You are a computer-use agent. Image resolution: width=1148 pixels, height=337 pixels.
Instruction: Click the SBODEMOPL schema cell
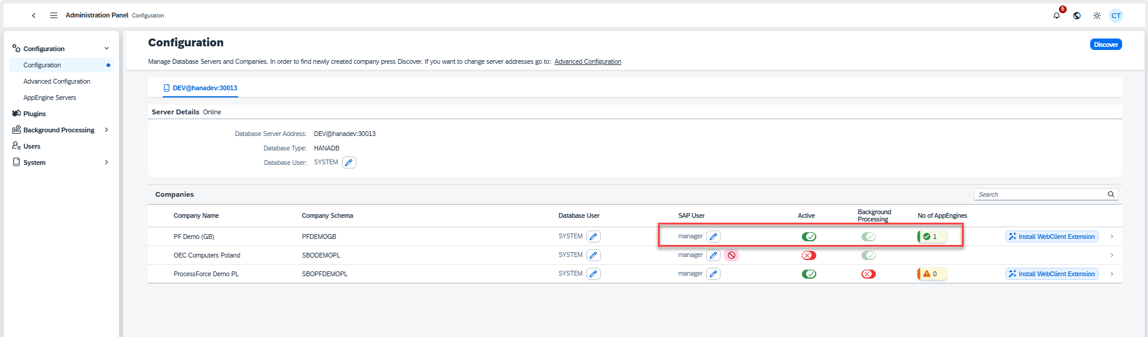click(x=321, y=255)
